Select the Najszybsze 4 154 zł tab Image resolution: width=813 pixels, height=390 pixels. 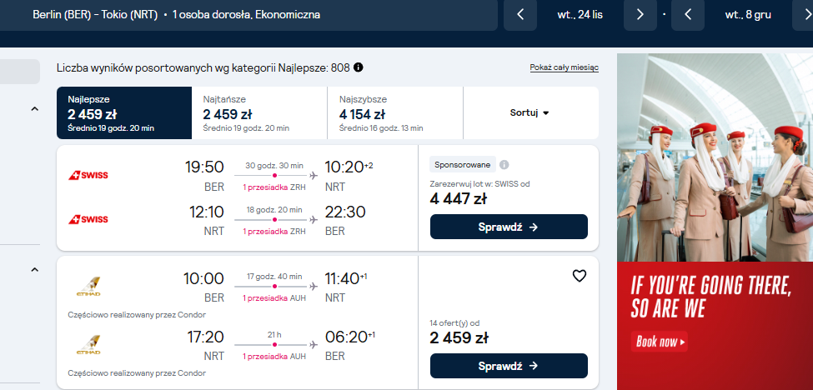395,112
